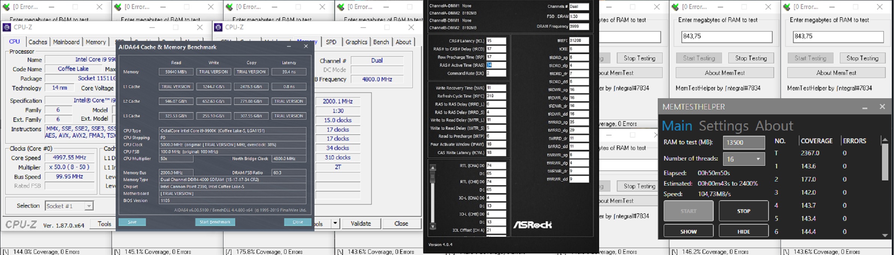The image size is (894, 255).
Task: Select Main tab in MemTestHelper
Action: (677, 126)
